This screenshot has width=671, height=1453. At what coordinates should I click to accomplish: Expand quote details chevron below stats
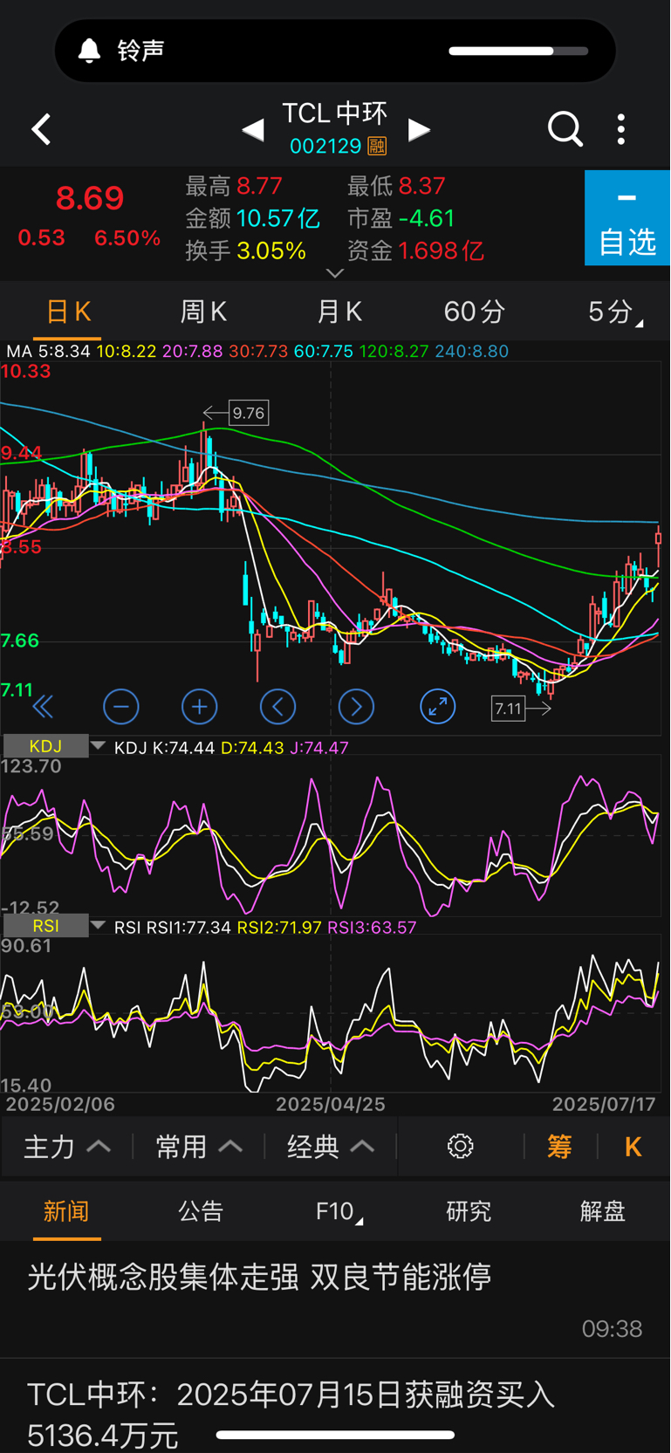click(x=335, y=273)
